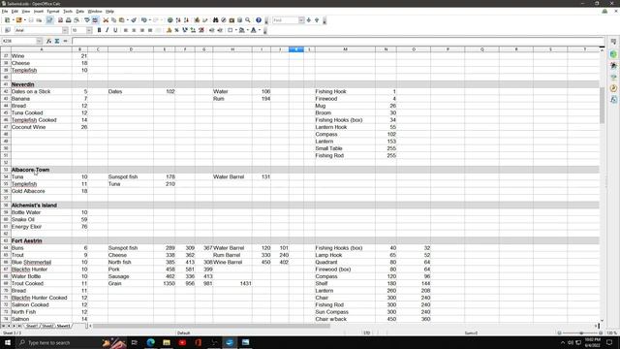This screenshot has height=349, width=620.
Task: Click the Find Previous up arrow button
Action: point(317,20)
